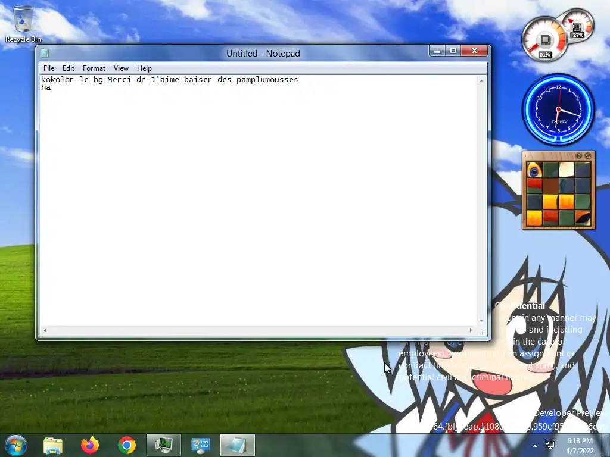Image resolution: width=610 pixels, height=457 pixels.
Task: Click the Notepad title bar icon
Action: (x=45, y=53)
